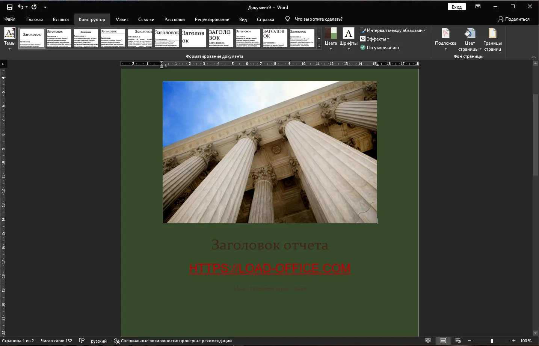Switch to Read Mode view in status bar
The image size is (539, 346).
[x=428, y=341]
